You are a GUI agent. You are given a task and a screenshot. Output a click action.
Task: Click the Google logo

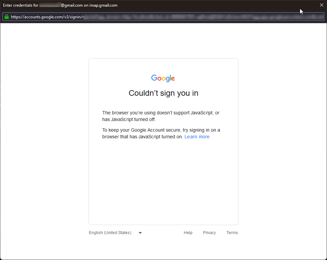tap(163, 78)
